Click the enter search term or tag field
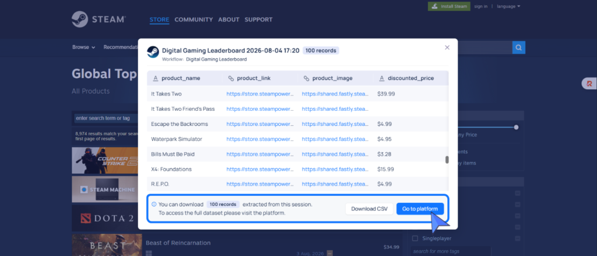The height and width of the screenshot is (256, 597). [x=106, y=118]
